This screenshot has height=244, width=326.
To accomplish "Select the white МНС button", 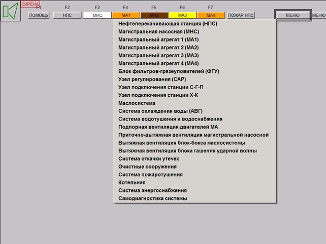I will pyautogui.click(x=97, y=15).
